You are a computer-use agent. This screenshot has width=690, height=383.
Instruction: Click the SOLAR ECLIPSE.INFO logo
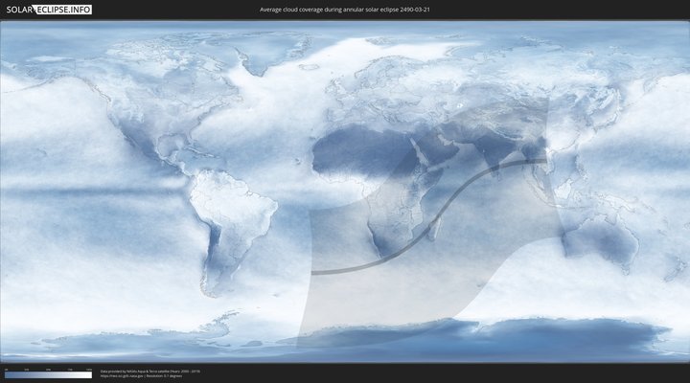47,9
